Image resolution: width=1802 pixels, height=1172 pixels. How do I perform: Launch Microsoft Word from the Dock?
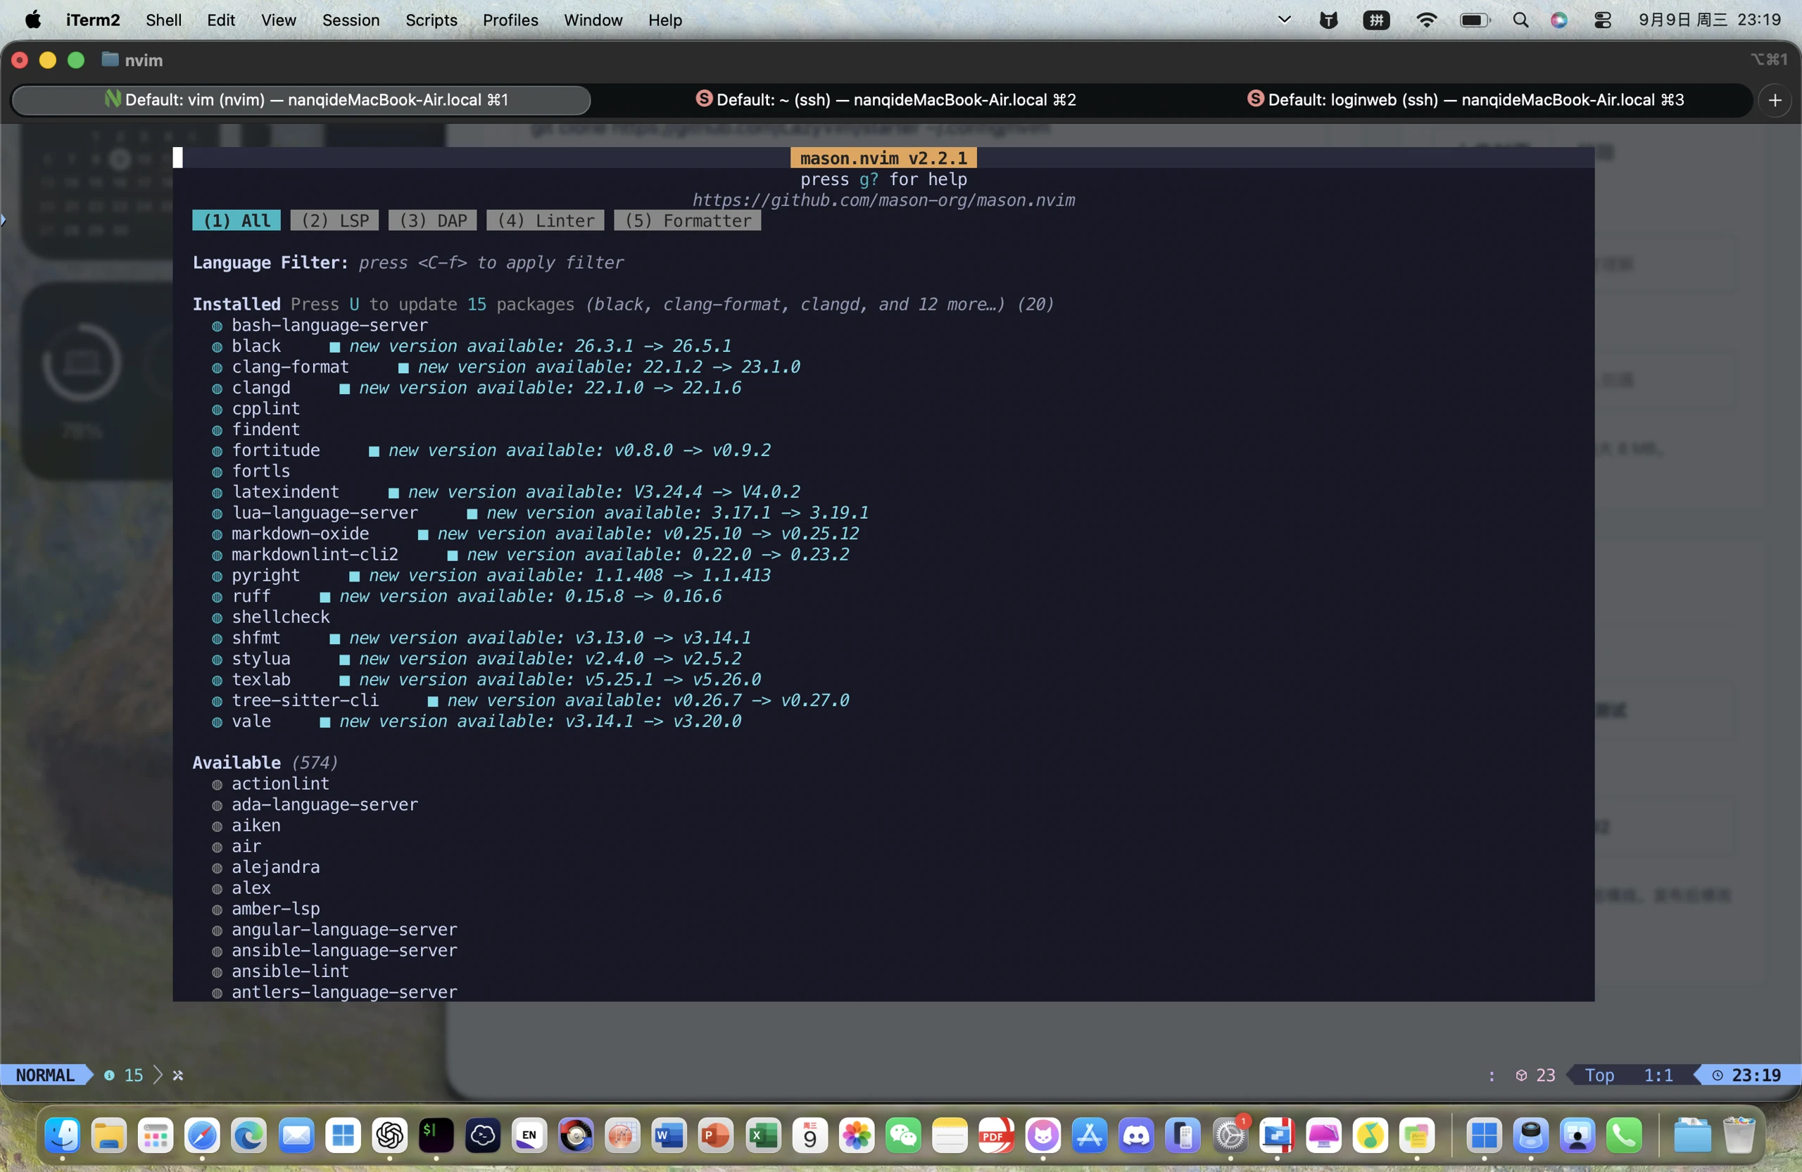coord(669,1135)
